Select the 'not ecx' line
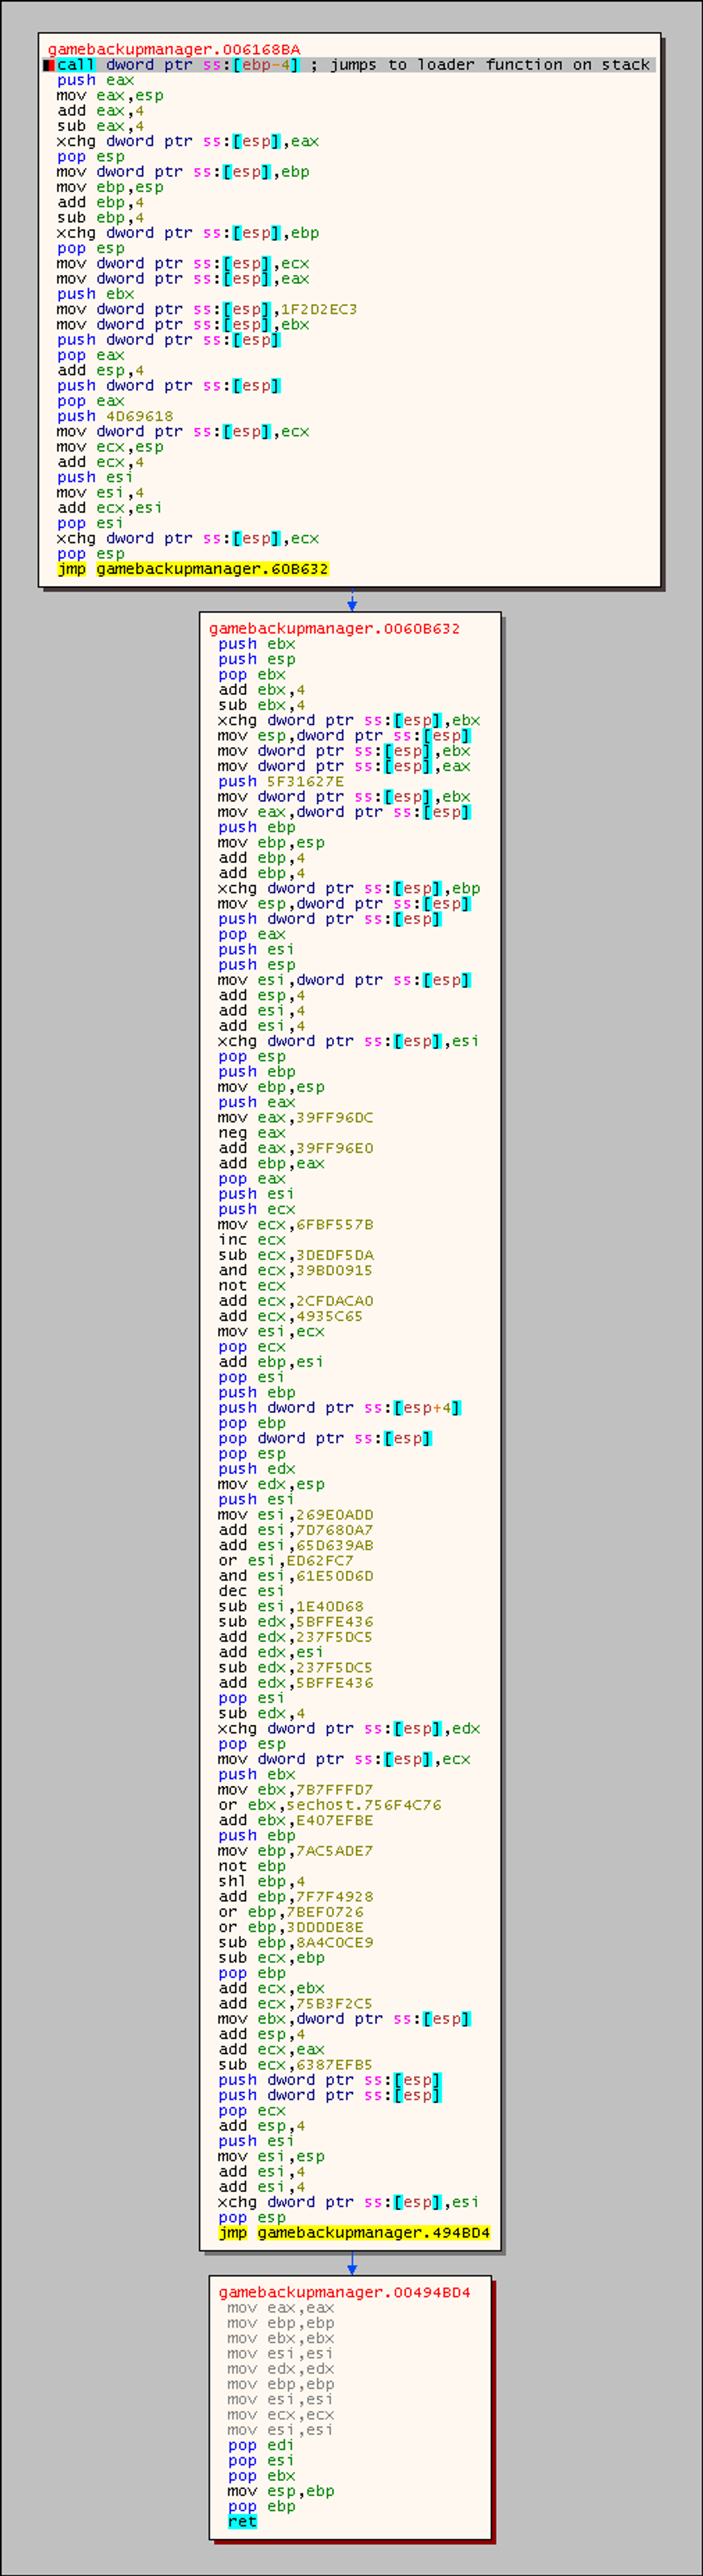The height and width of the screenshot is (2576, 703). (x=252, y=1286)
